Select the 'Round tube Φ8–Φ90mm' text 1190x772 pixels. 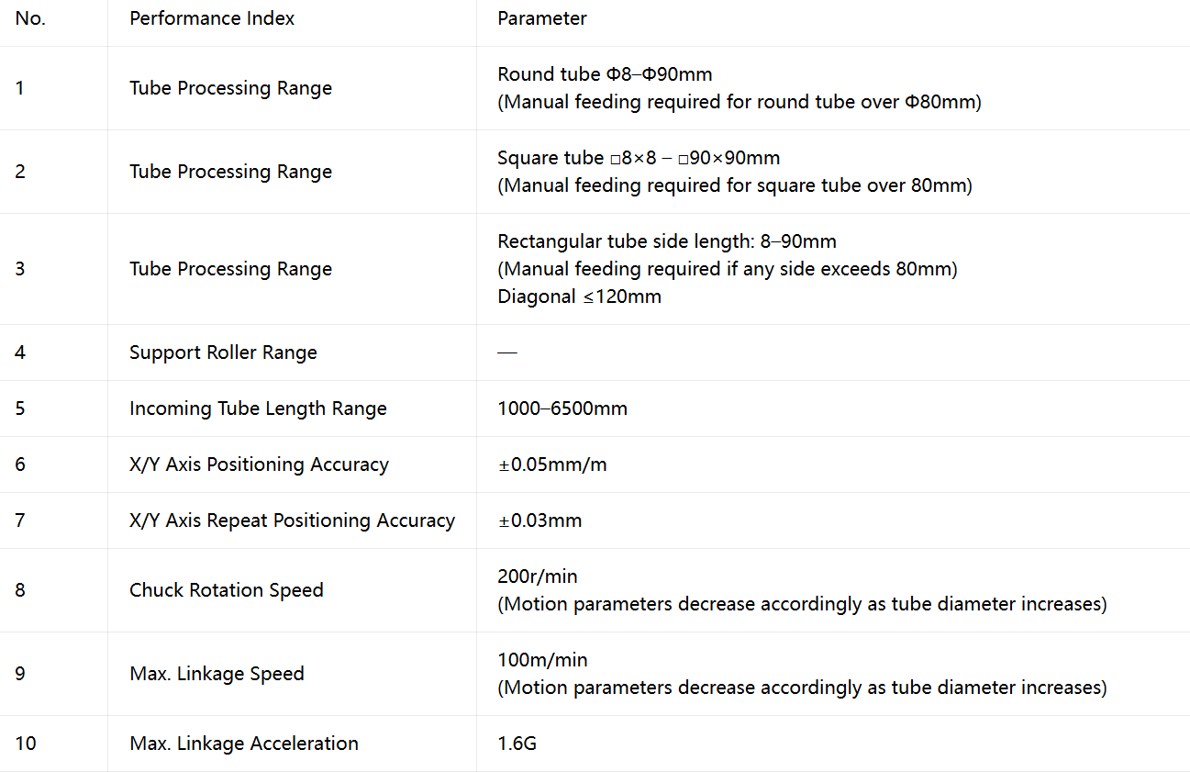[x=605, y=73]
